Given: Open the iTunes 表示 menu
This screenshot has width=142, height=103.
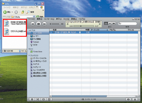Looking at the screenshot, I should [x=59, y=19].
